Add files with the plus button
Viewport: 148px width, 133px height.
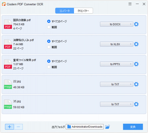click(10, 127)
